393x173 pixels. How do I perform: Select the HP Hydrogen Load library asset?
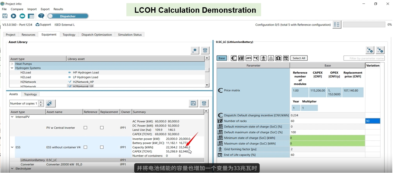pos(86,72)
